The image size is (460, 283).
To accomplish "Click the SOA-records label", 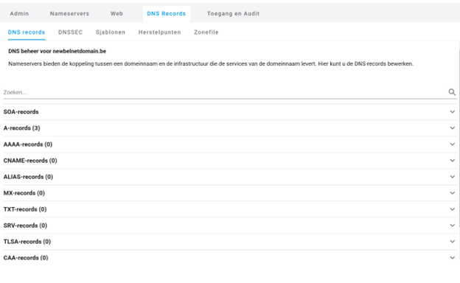I will click(21, 112).
